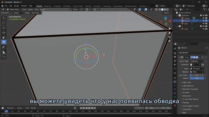
Task: Click the play animation button
Action: pos(89,108)
